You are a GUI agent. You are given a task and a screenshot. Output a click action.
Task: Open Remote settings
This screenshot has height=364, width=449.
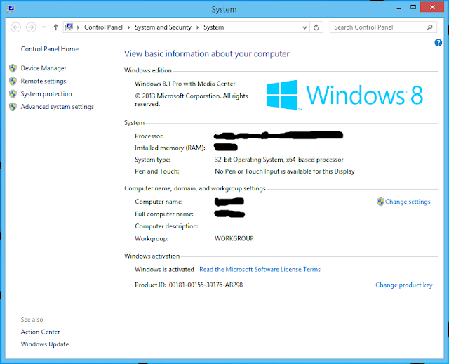point(43,82)
